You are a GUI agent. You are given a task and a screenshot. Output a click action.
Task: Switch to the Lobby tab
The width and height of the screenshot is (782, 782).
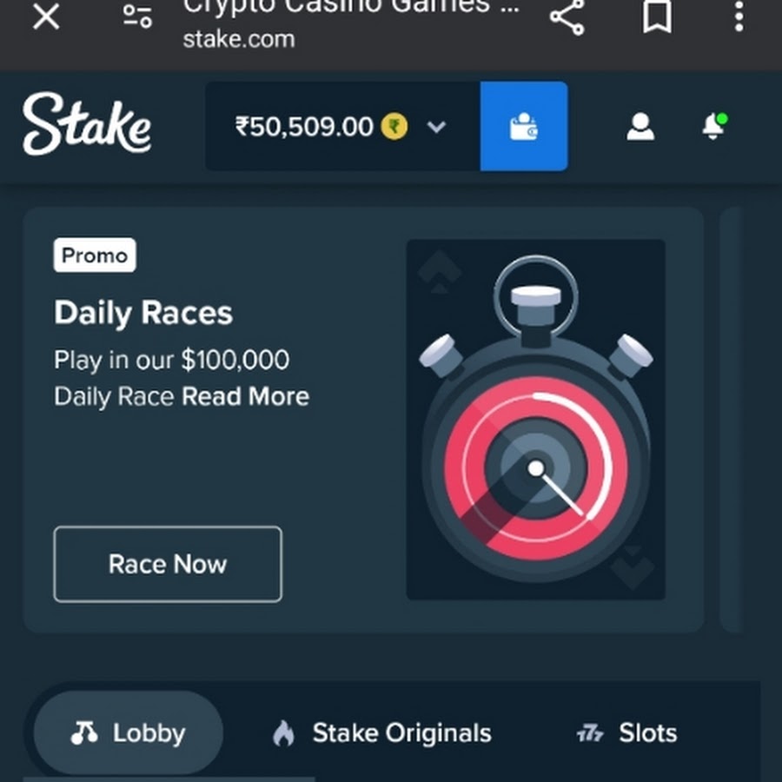tap(129, 732)
